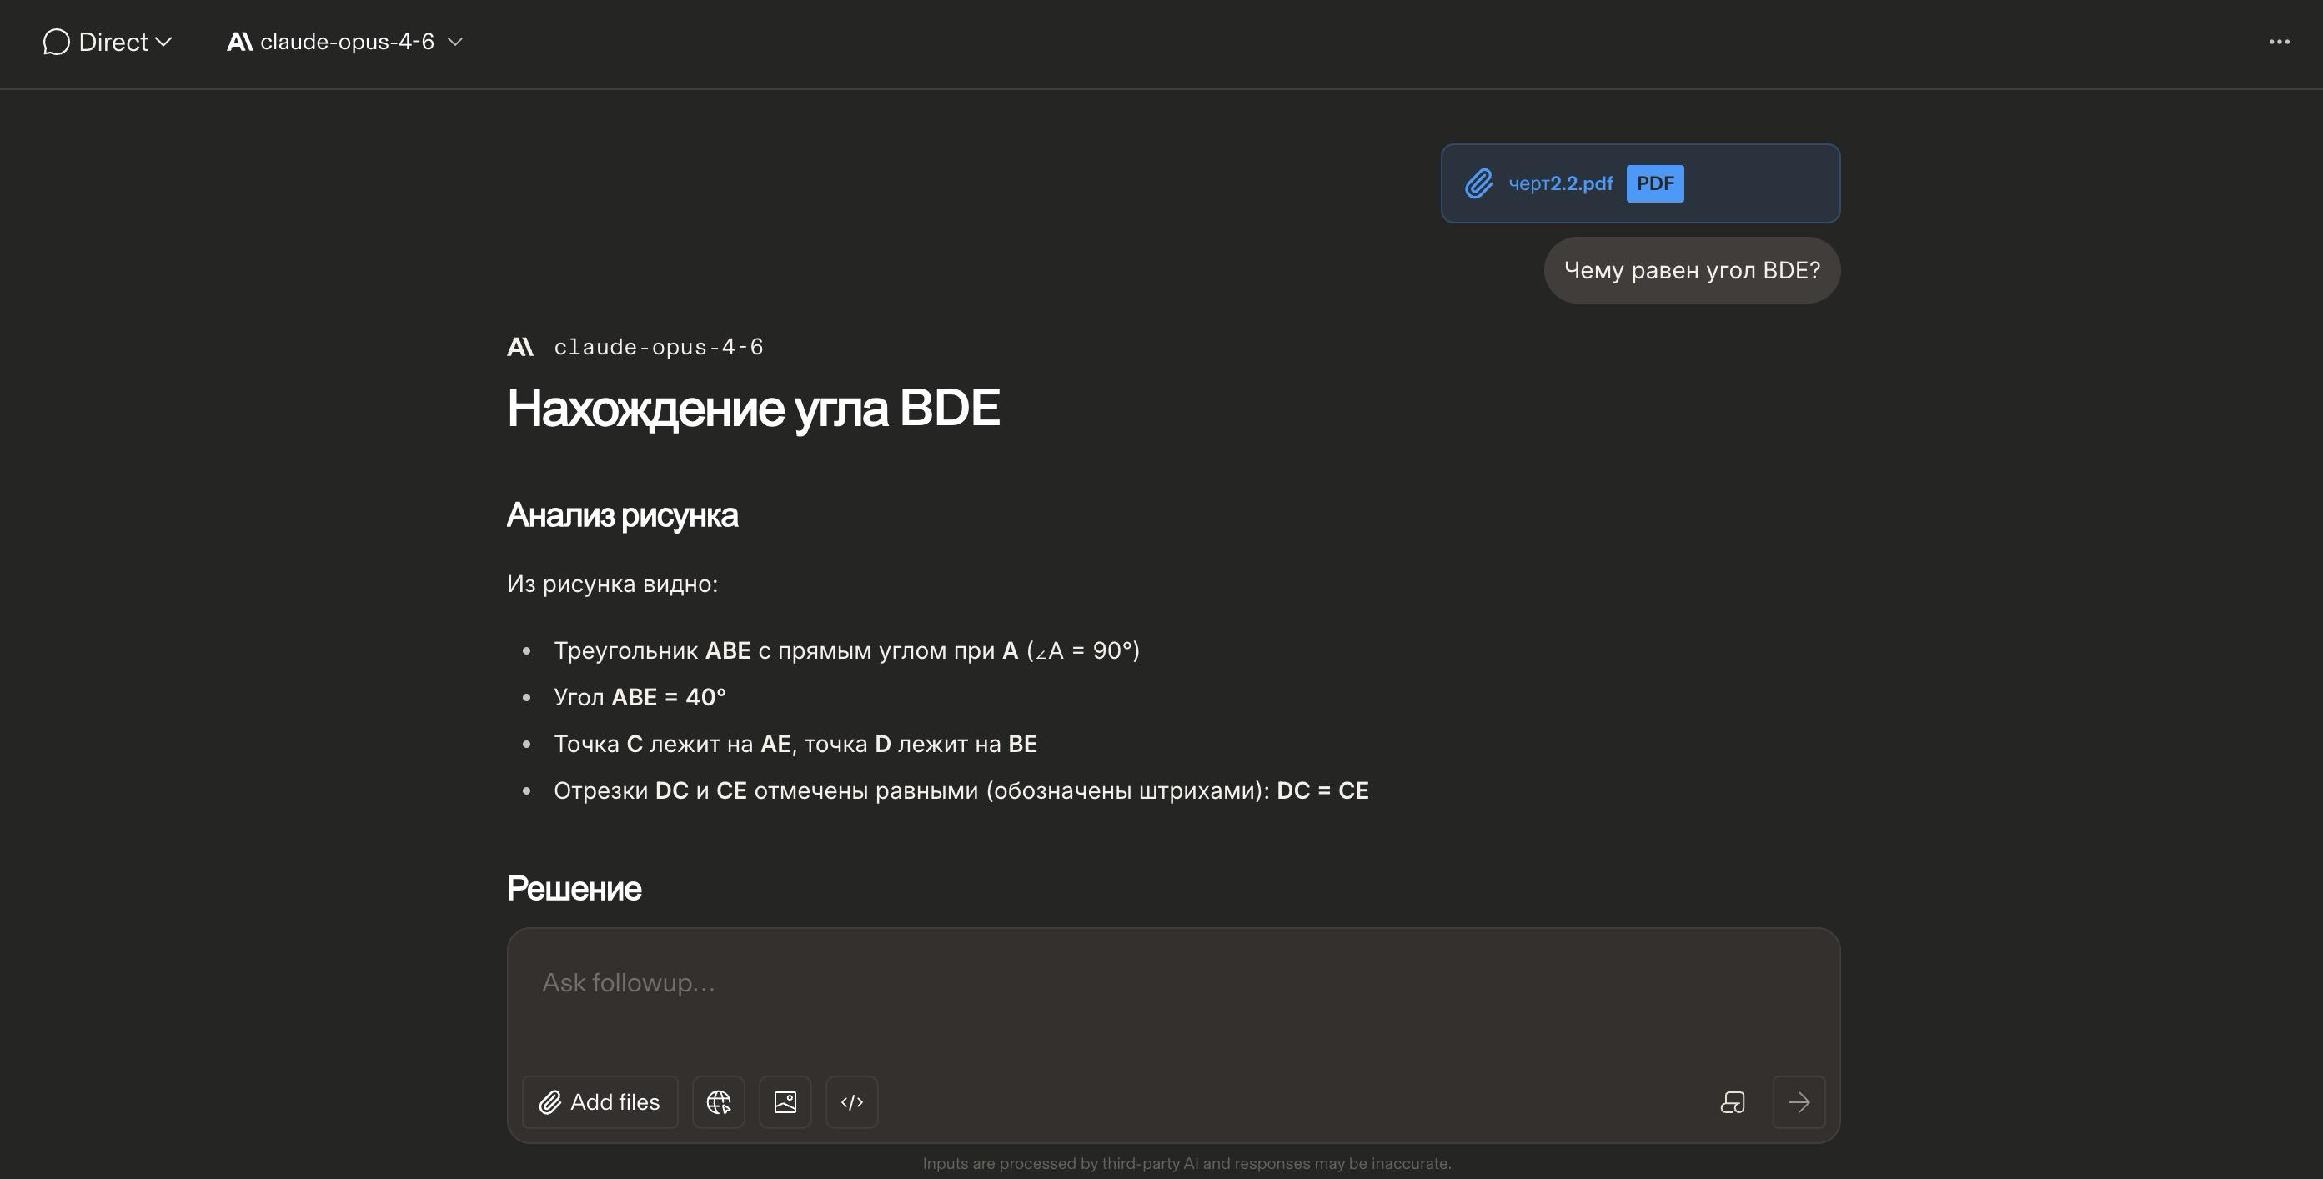Toggle the web search globe icon
This screenshot has height=1179, width=2323.
click(x=718, y=1102)
